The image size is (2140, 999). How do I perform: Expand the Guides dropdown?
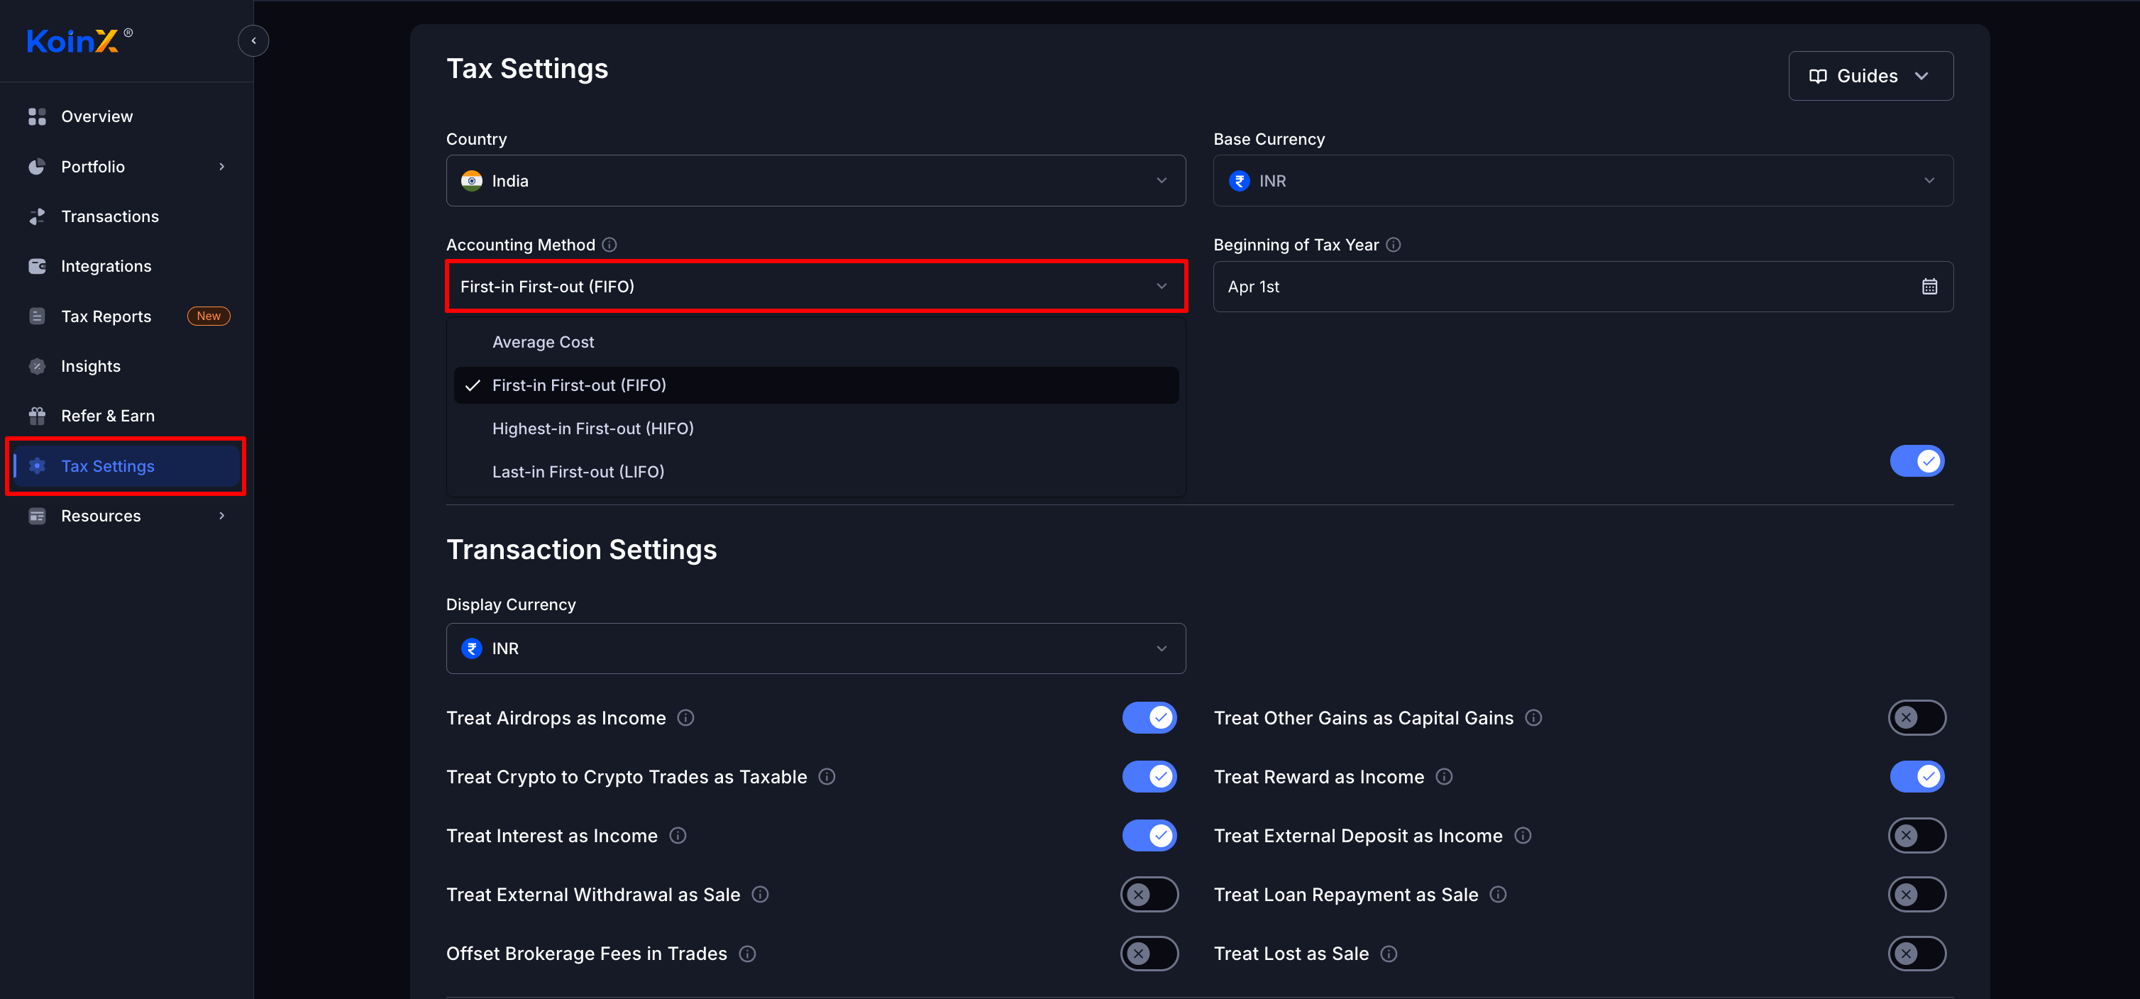pyautogui.click(x=1870, y=77)
